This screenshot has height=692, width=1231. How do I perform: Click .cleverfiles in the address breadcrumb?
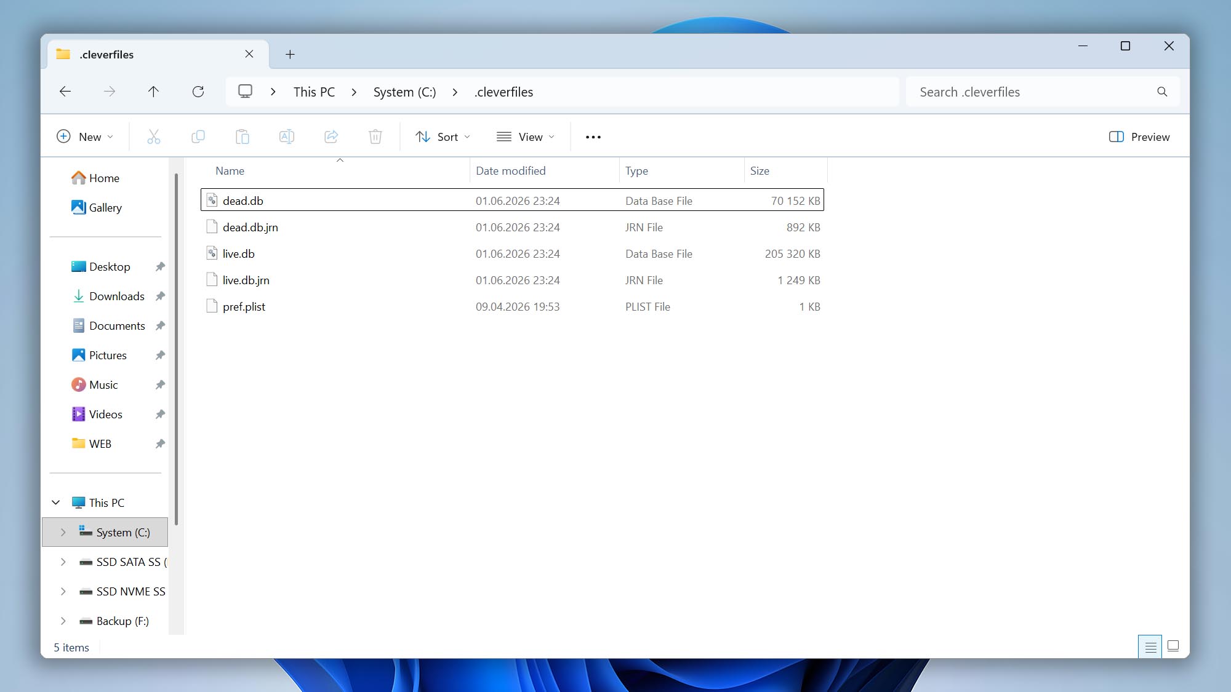tap(503, 92)
